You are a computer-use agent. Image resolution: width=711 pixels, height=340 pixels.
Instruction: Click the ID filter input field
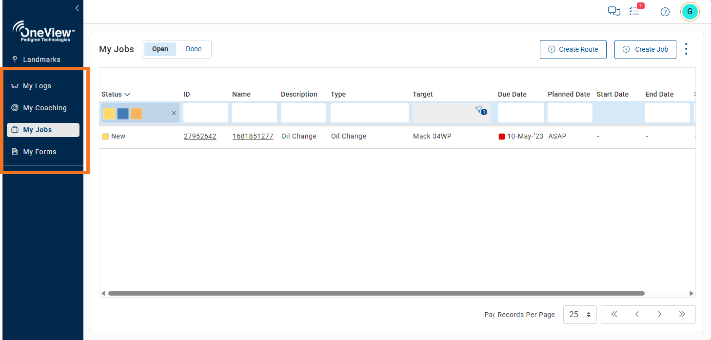pos(206,113)
